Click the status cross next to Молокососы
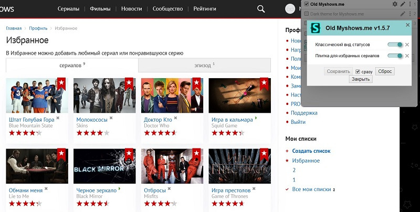Screen dimensions: 420x212 coord(111,118)
